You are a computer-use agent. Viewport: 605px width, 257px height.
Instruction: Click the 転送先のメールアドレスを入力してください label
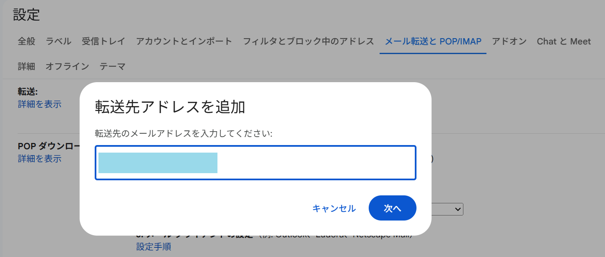[x=184, y=133]
